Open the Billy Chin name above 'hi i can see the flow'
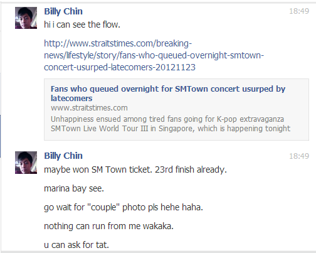The height and width of the screenshot is (253, 316). click(63, 11)
